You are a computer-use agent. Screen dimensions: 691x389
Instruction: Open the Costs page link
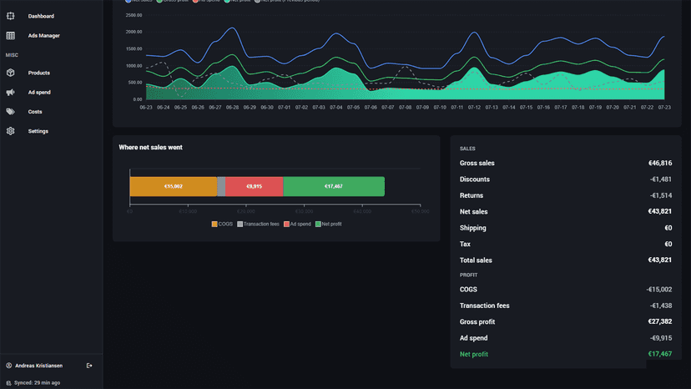tap(35, 112)
